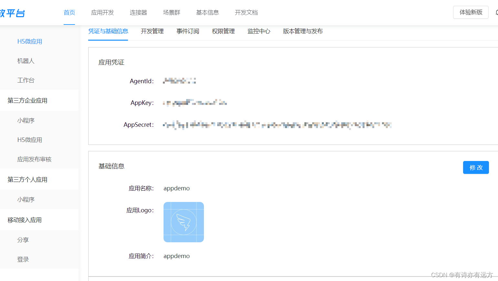The width and height of the screenshot is (498, 281).
Task: Open 小程序 under 第三方个人应用
Action: (26, 200)
